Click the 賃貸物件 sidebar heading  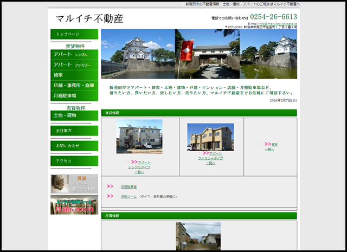coord(75,46)
